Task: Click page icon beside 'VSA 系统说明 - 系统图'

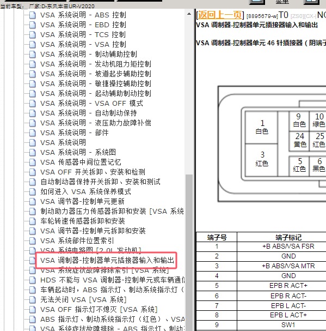Action: point(33,153)
